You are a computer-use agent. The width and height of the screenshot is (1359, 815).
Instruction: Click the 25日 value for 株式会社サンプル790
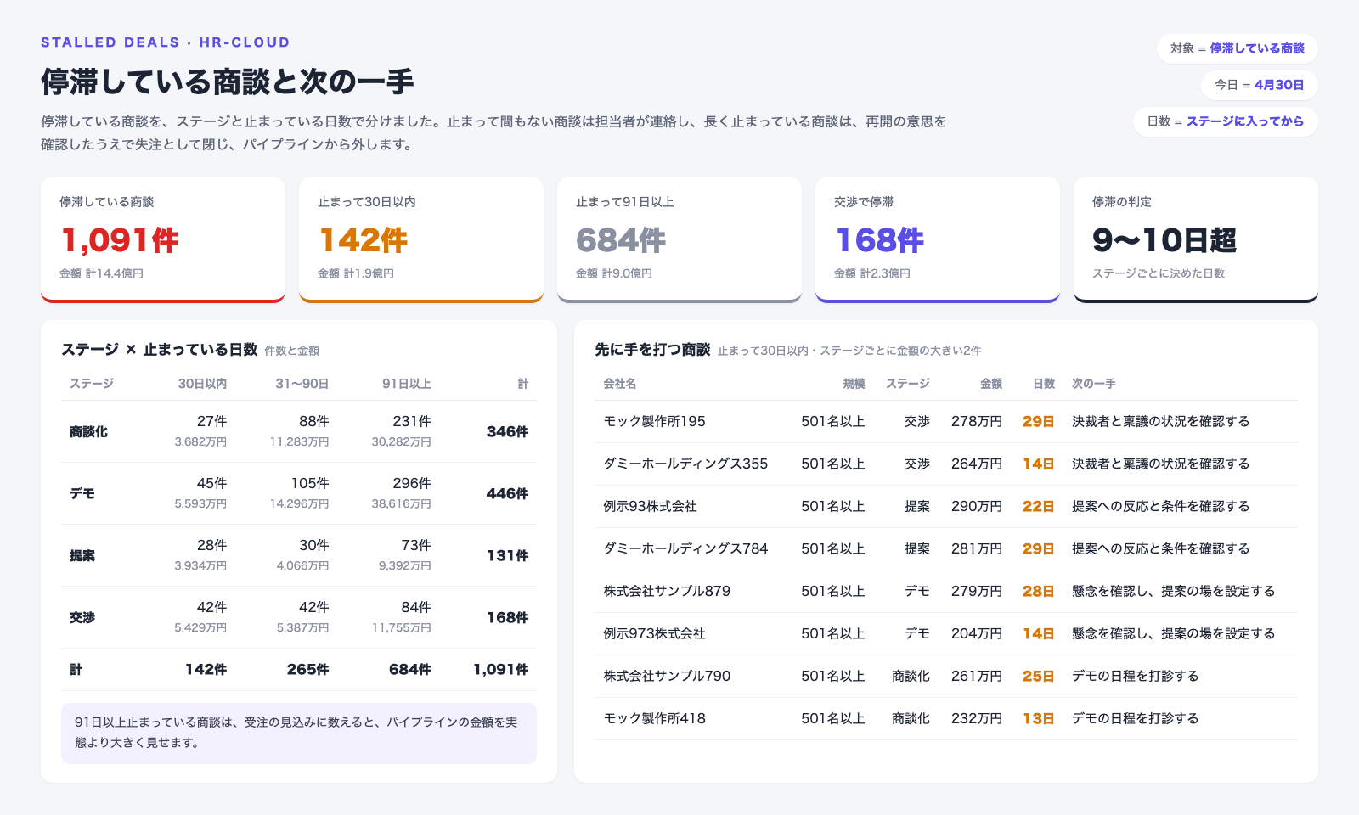[1038, 676]
